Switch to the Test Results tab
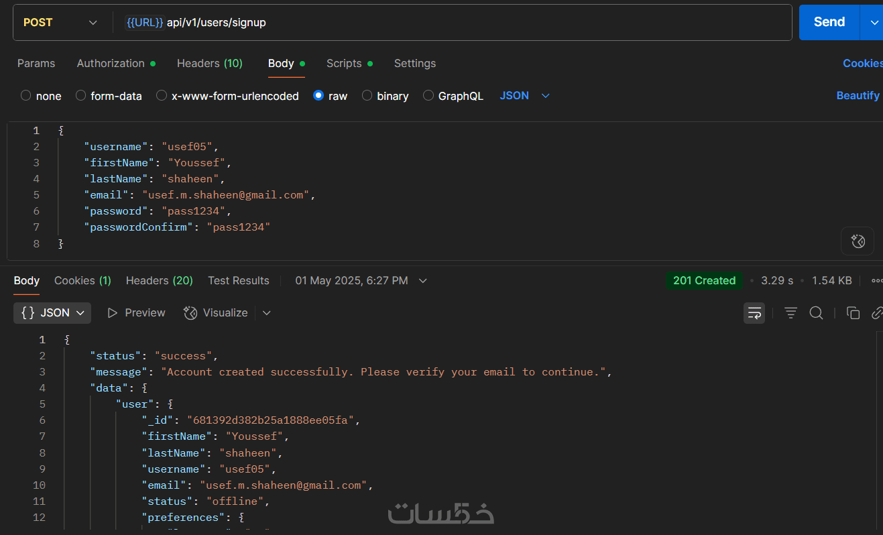The image size is (883, 535). point(239,281)
